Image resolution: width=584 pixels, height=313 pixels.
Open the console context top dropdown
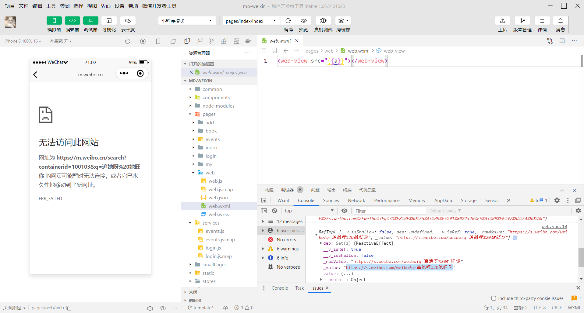pyautogui.click(x=309, y=211)
